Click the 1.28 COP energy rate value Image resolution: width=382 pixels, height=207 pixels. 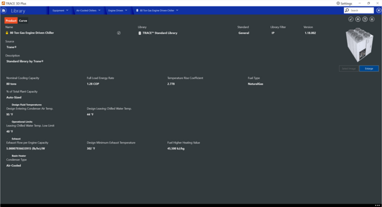point(93,84)
